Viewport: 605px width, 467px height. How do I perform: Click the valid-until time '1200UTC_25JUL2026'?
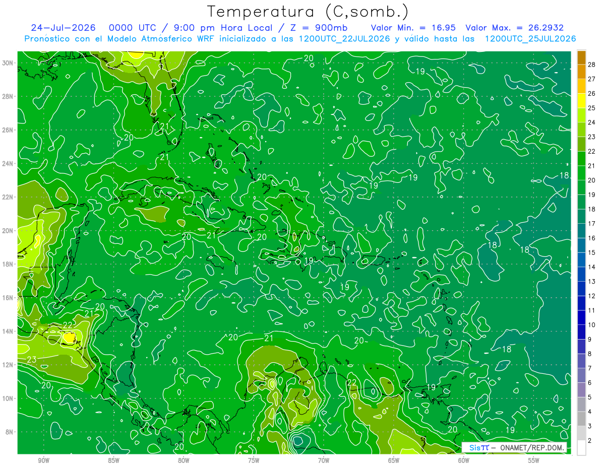(530, 39)
